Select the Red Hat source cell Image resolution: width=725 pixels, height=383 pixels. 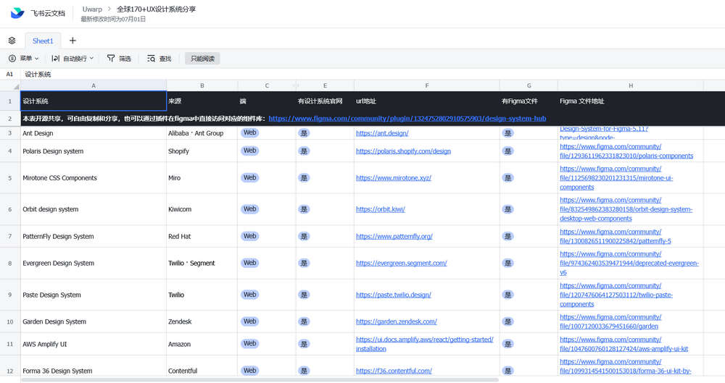202,236
